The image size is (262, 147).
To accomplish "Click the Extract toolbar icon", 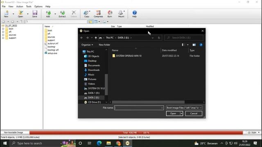I will [x=62, y=14].
